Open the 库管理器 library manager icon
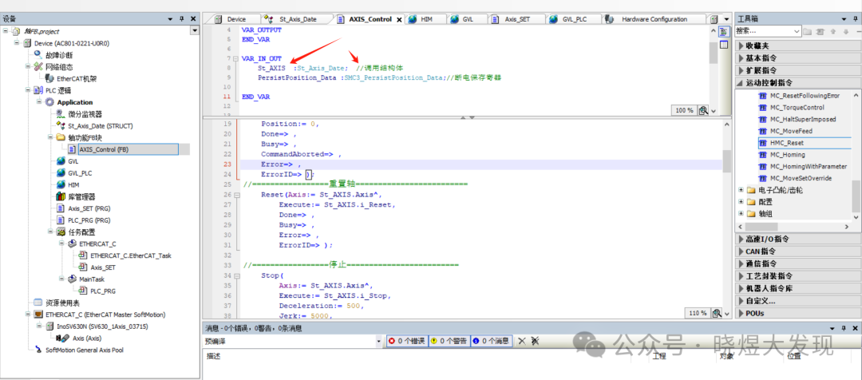 point(61,196)
